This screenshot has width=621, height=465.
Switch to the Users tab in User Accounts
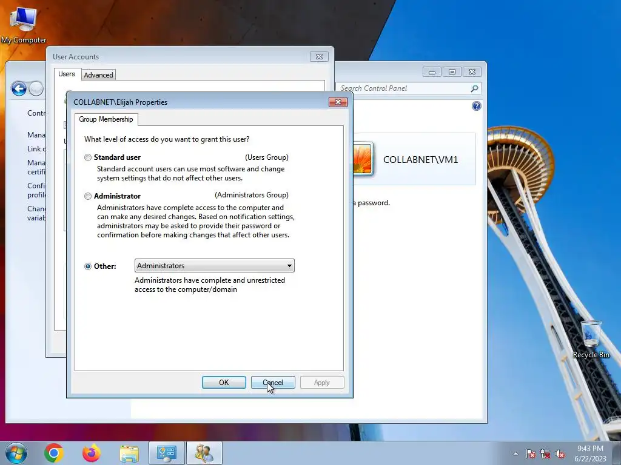(67, 74)
